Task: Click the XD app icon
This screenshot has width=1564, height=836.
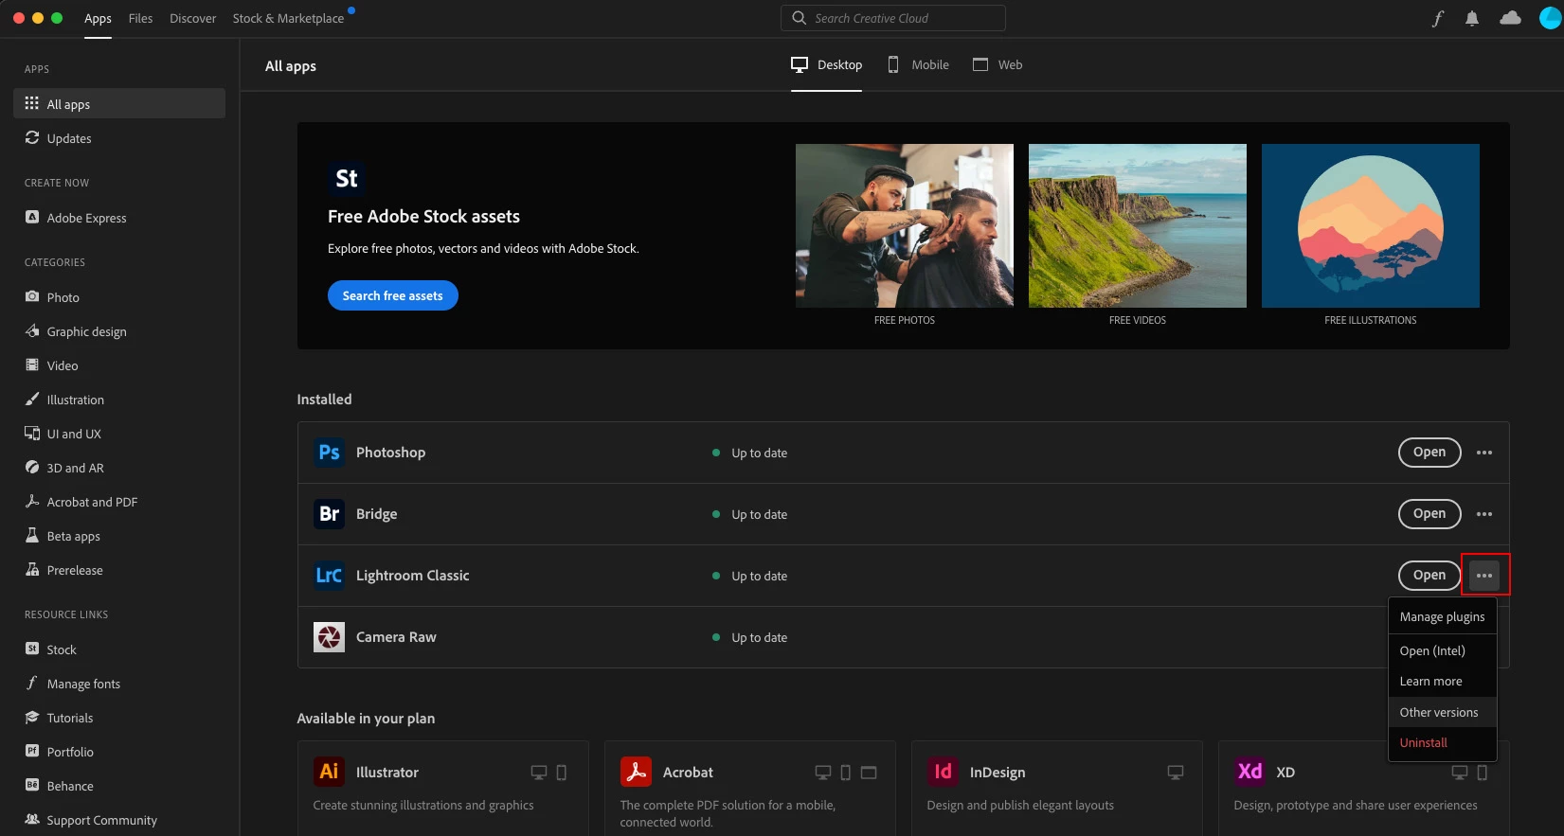Action: [1249, 772]
